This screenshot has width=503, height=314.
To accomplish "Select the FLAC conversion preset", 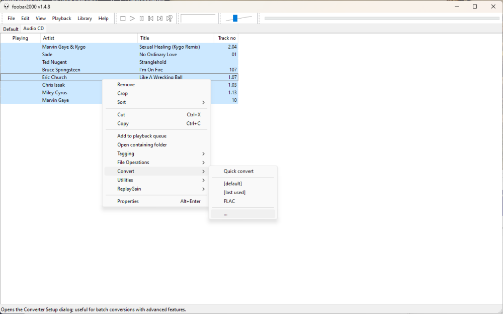I will click(228, 201).
